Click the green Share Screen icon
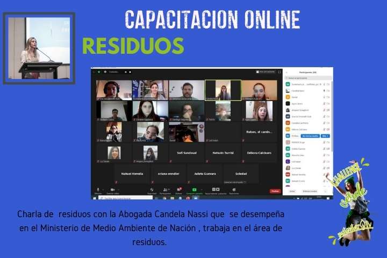This screenshot has height=258, width=387. point(194,190)
